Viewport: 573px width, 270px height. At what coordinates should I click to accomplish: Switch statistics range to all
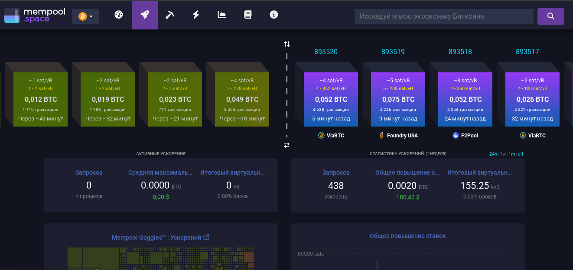pos(520,154)
